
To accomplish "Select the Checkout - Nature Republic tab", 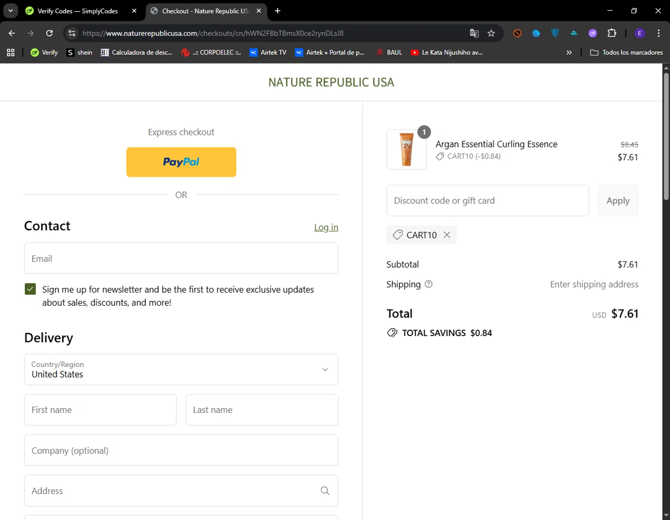I will pyautogui.click(x=205, y=11).
